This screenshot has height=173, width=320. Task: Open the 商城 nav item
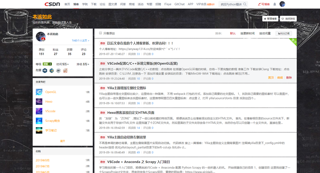tap(132, 4)
